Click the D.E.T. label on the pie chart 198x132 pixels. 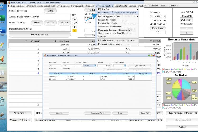[194, 82]
